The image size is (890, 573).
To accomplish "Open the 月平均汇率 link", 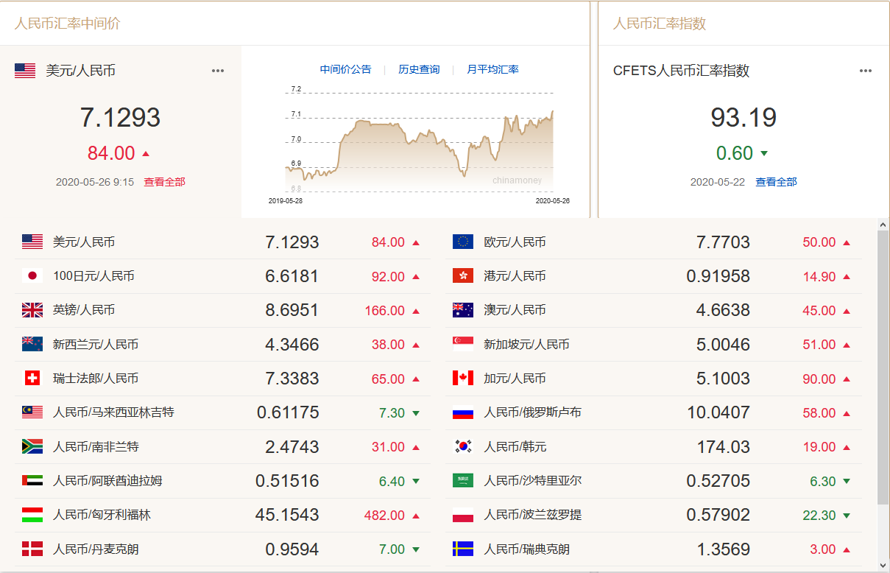I will click(x=492, y=69).
